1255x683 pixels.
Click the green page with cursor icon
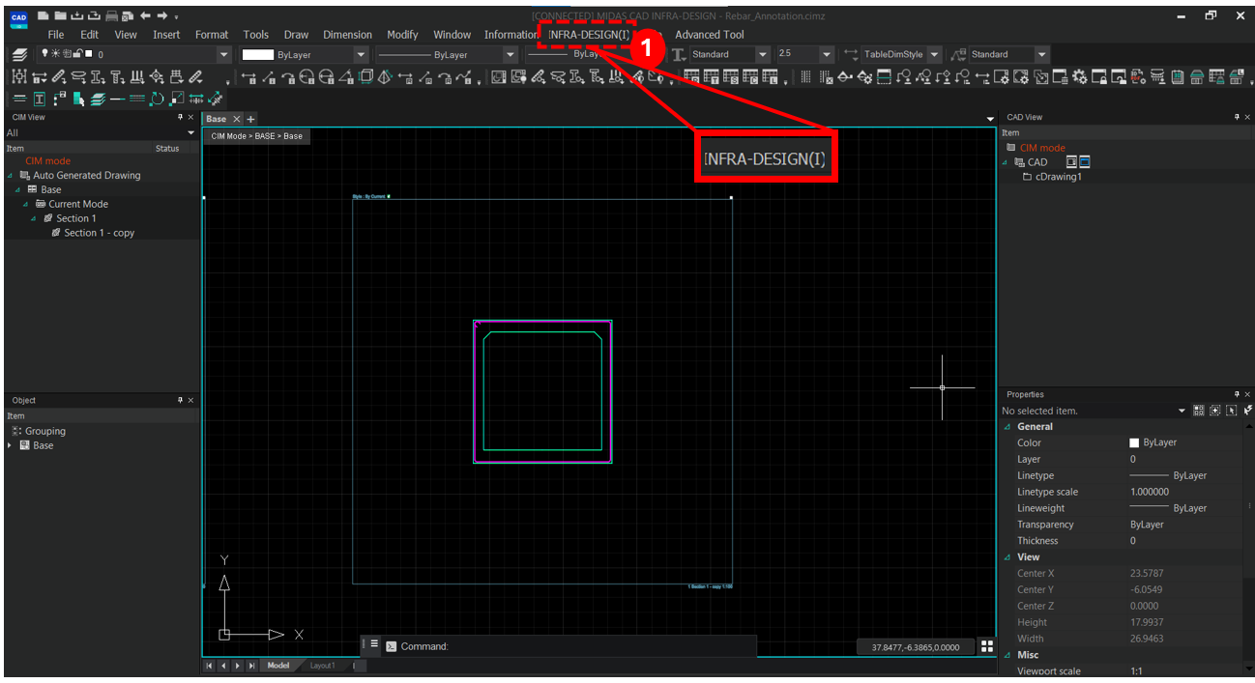pos(78,99)
